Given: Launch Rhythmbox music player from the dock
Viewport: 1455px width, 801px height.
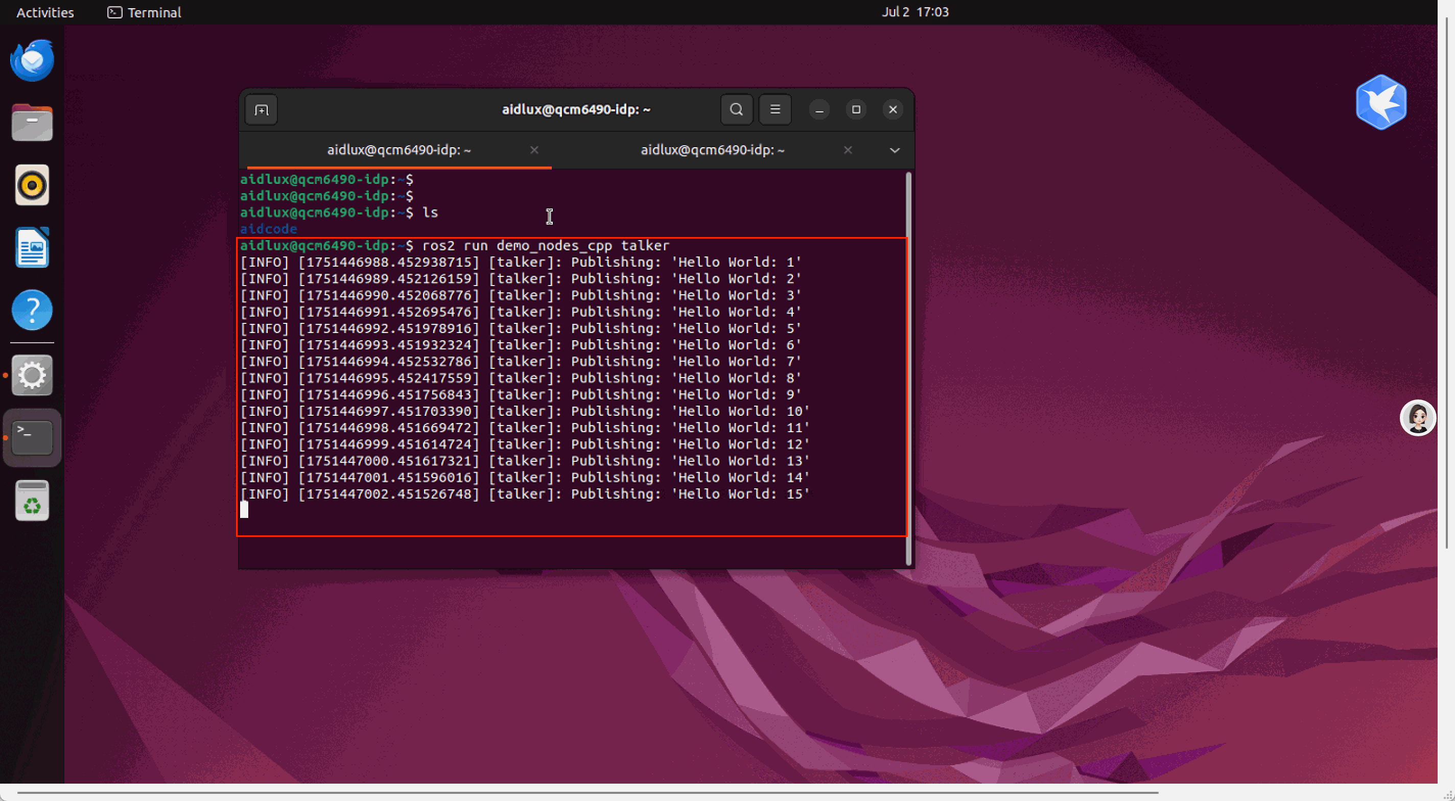Looking at the screenshot, I should 32,185.
